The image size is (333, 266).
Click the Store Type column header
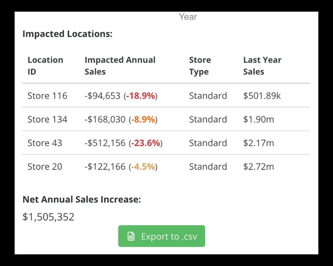200,66
